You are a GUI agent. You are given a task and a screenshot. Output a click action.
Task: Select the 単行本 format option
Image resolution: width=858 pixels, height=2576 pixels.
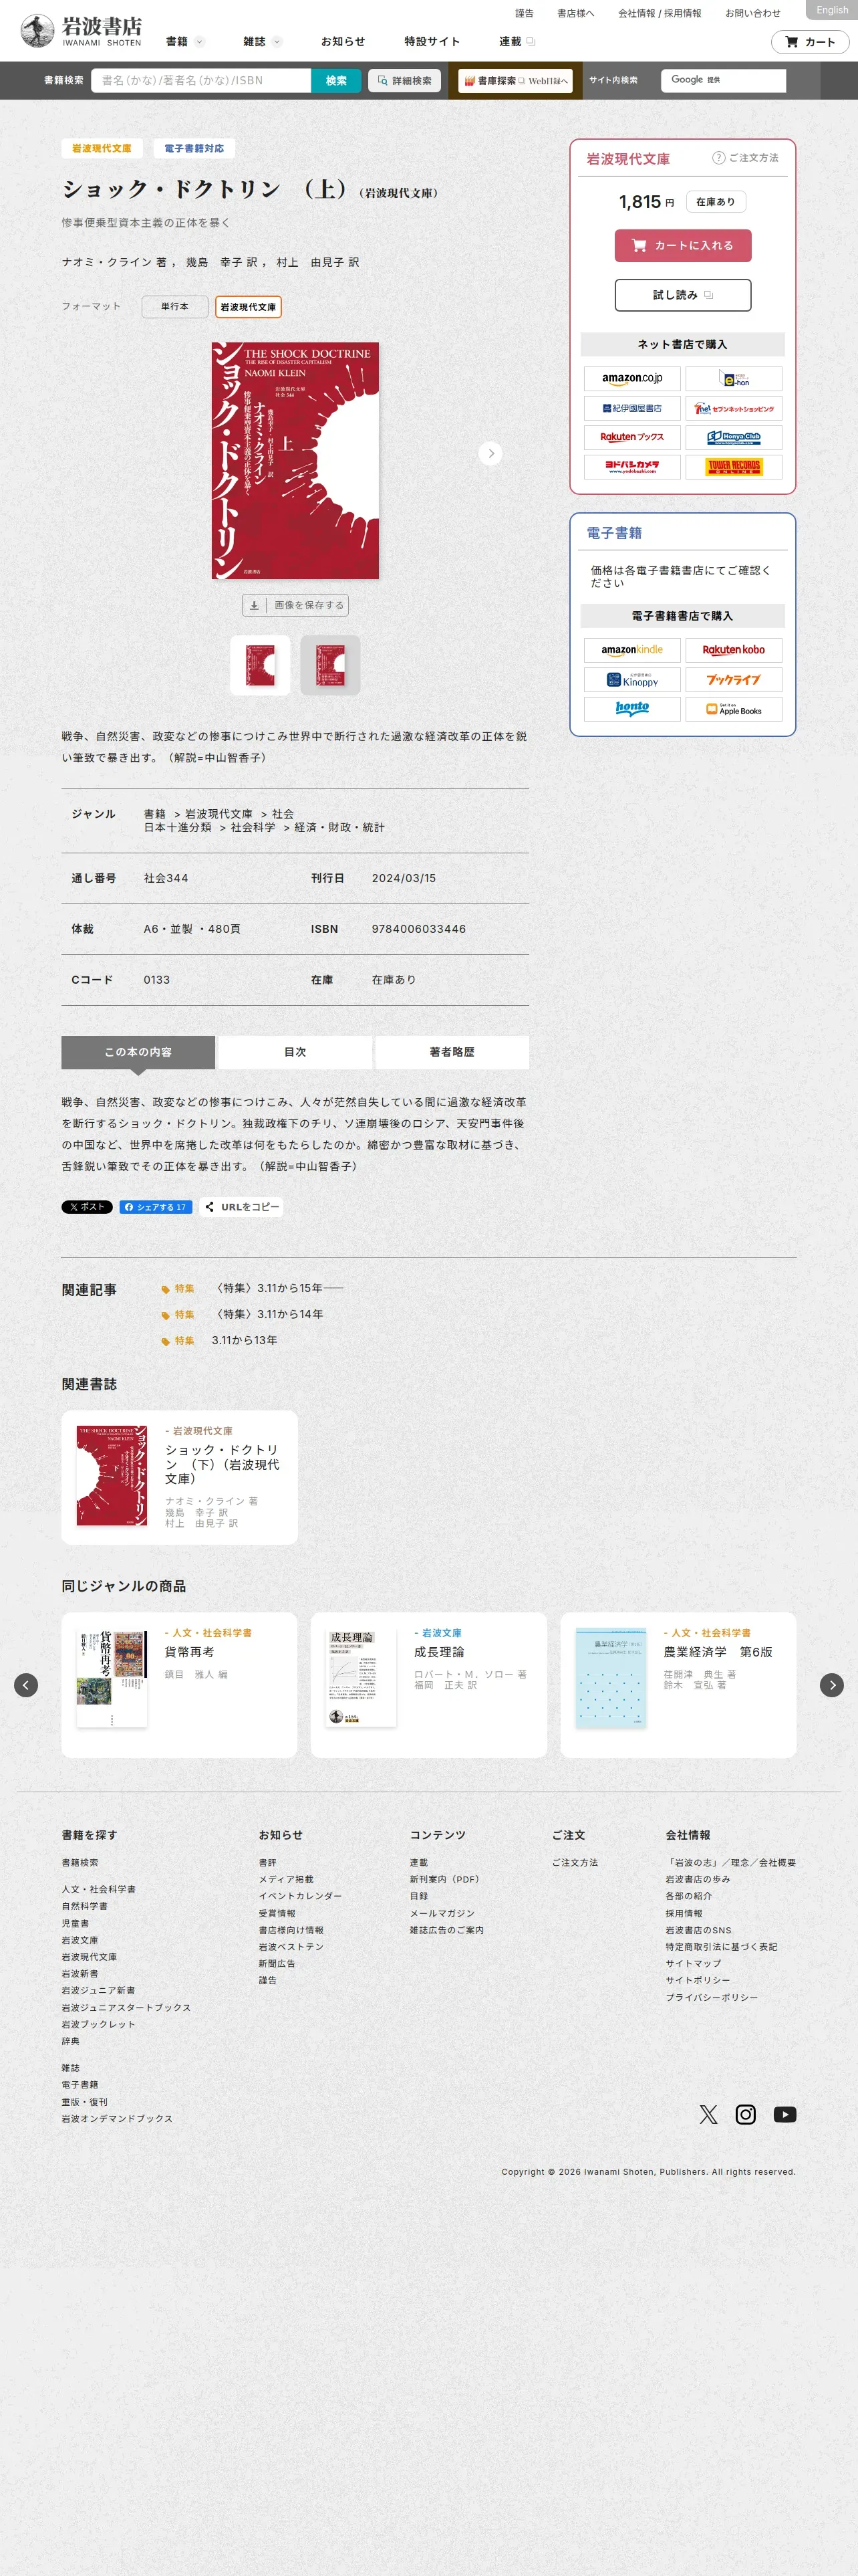point(175,307)
